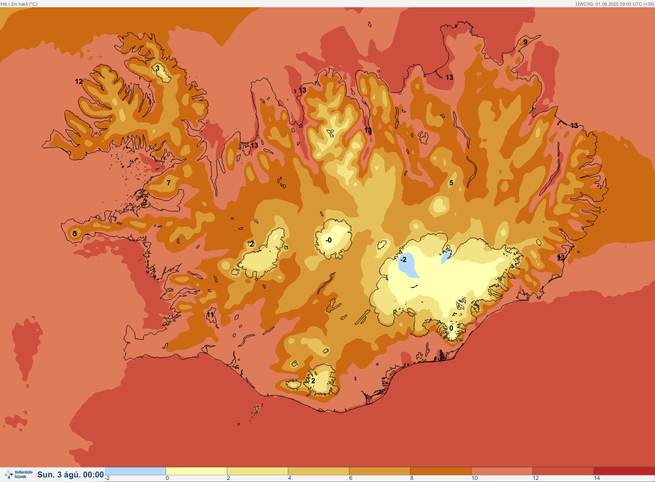Click the Veðurstofa Íslands logo

coord(17,474)
